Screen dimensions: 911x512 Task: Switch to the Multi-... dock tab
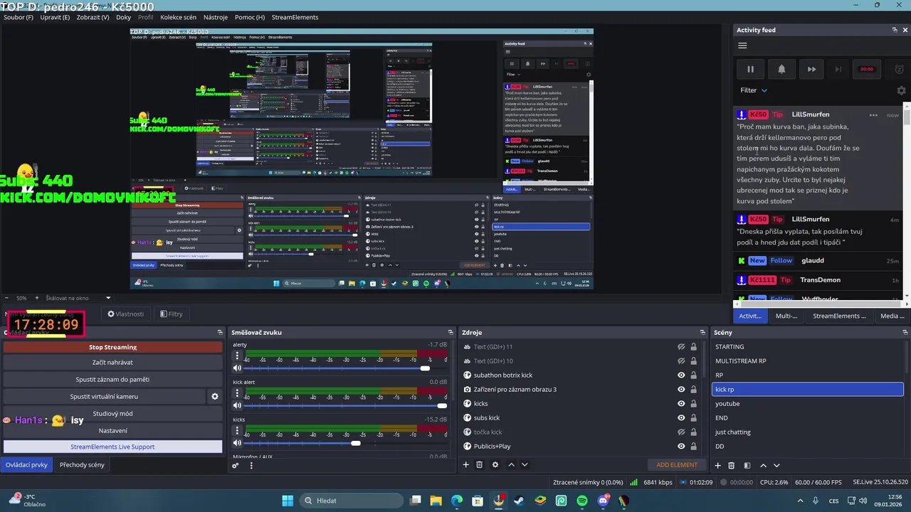pos(786,316)
